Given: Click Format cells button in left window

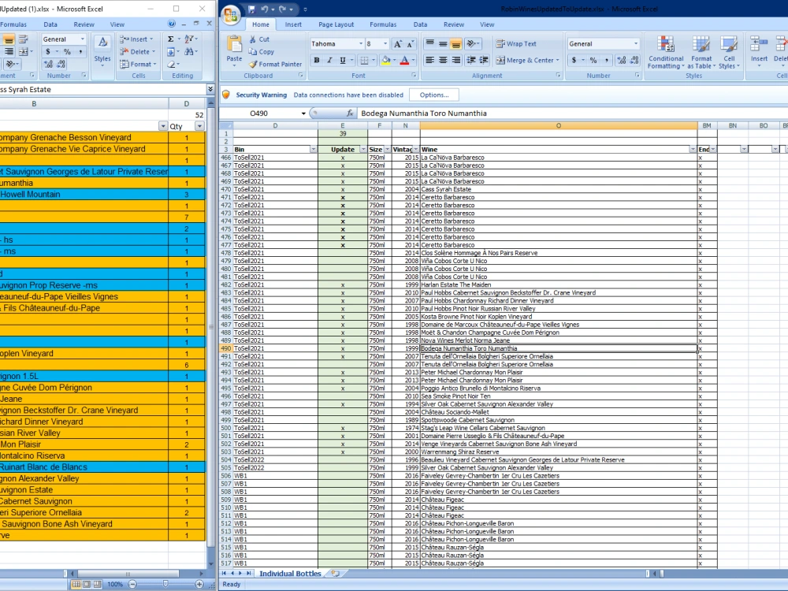Looking at the screenshot, I should (x=139, y=65).
